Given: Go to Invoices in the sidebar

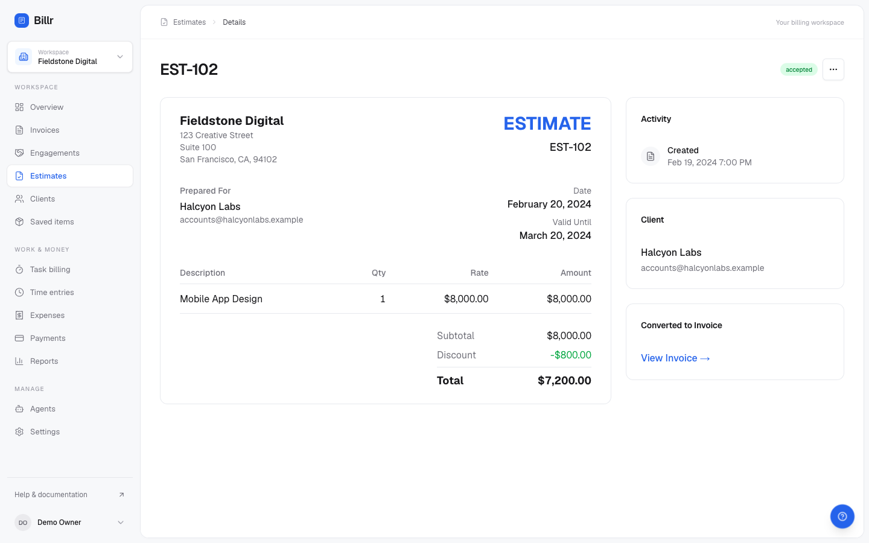Looking at the screenshot, I should click(x=70, y=130).
